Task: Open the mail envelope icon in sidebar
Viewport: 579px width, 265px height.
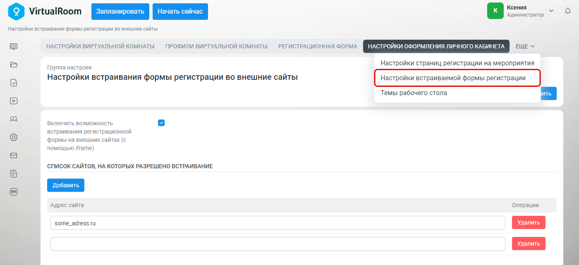Action: tap(14, 155)
